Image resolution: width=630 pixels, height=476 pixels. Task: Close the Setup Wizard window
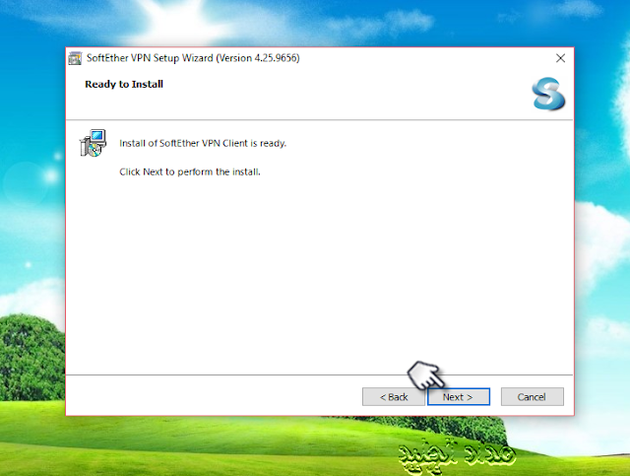point(560,58)
